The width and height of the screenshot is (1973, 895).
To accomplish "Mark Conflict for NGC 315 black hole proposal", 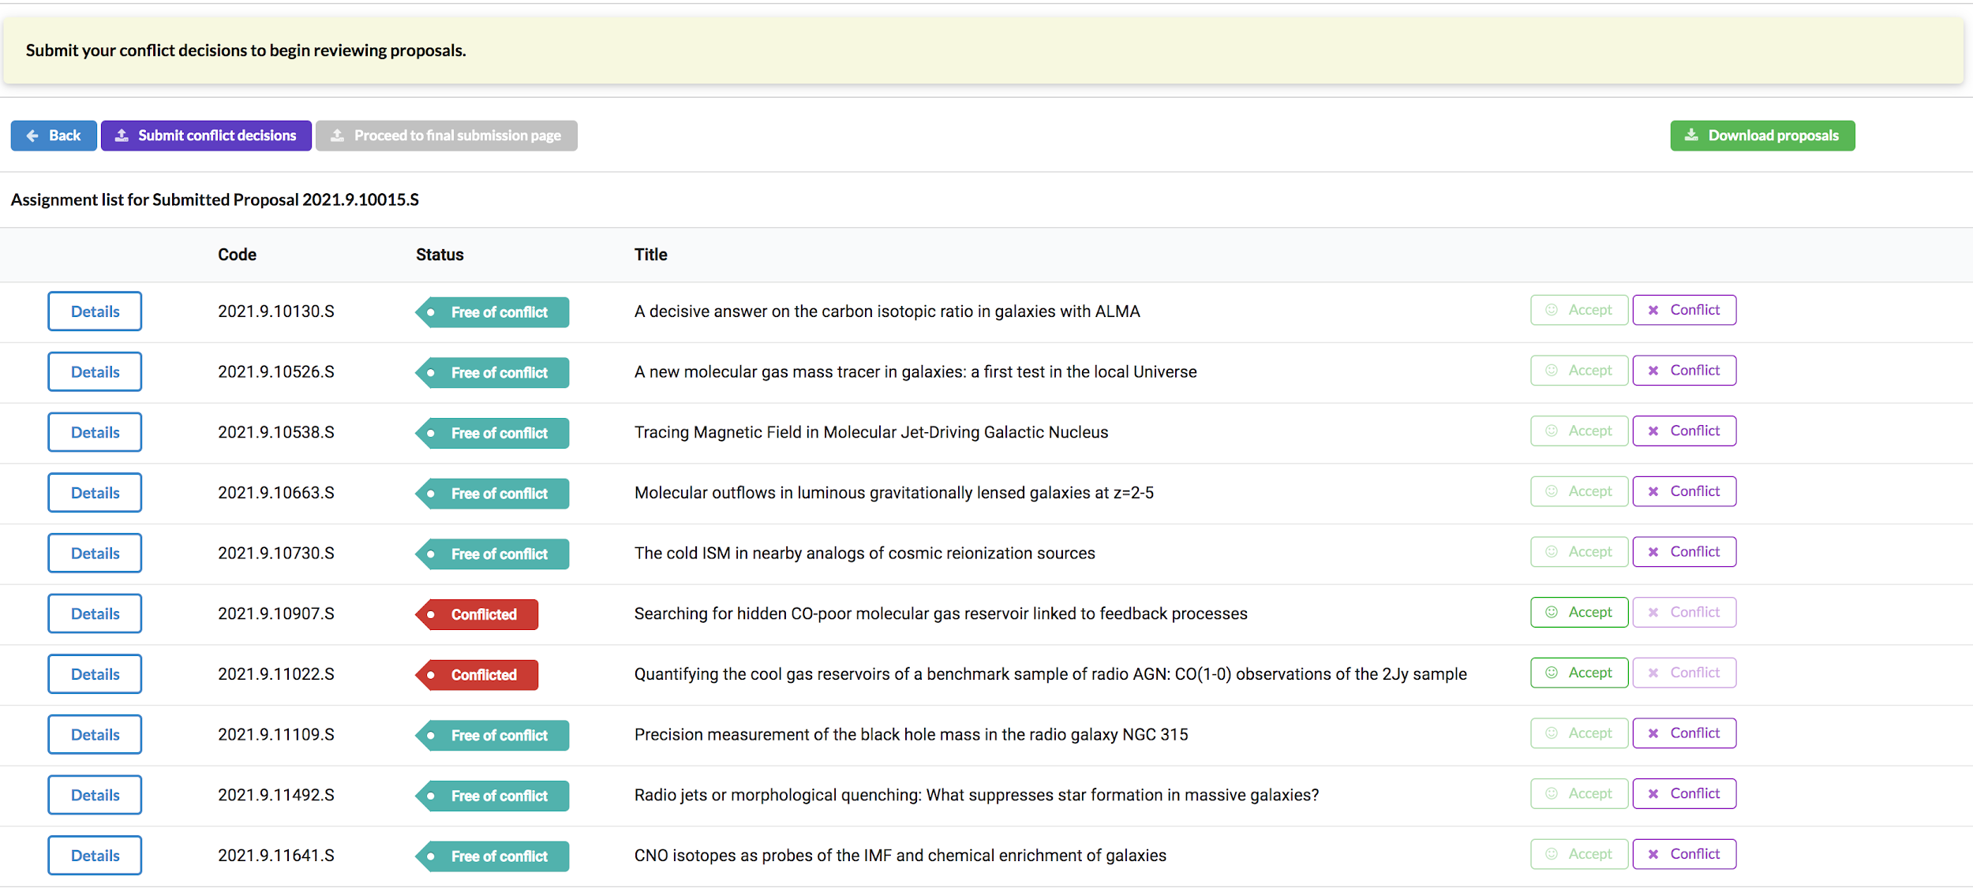I will [1683, 733].
